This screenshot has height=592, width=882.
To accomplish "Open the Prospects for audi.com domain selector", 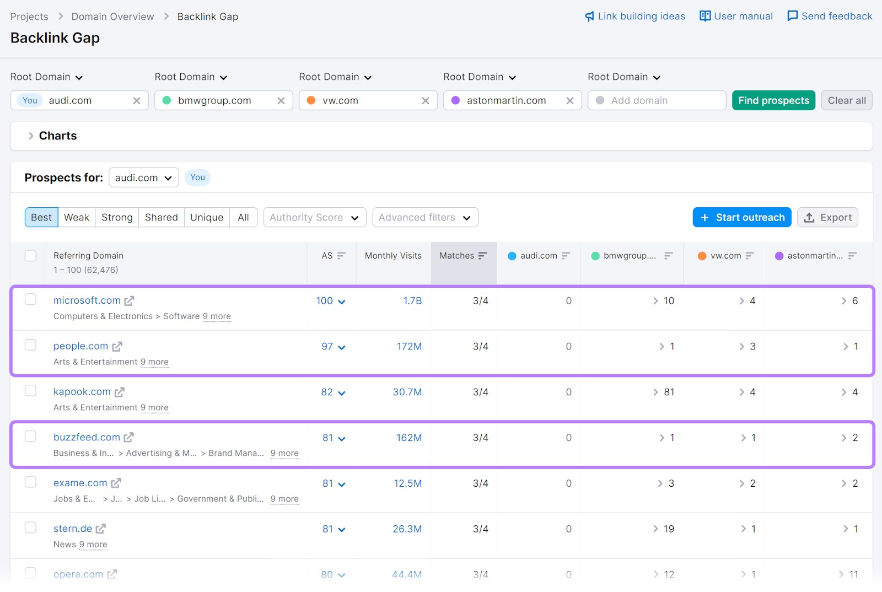I will click(x=143, y=177).
